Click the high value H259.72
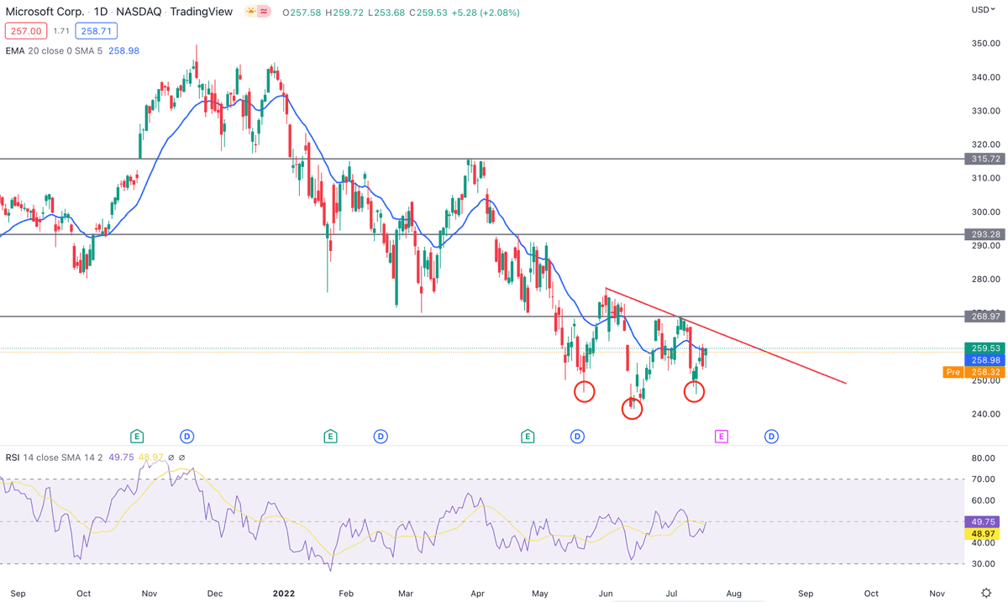Viewport: 1008px width, 602px height. (345, 13)
